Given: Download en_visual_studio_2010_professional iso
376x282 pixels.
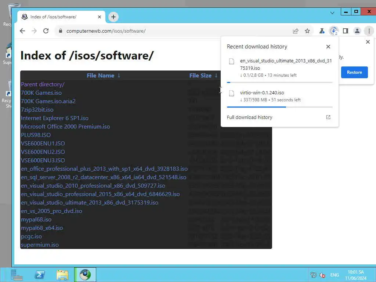Looking at the screenshot, I should [93, 185].
